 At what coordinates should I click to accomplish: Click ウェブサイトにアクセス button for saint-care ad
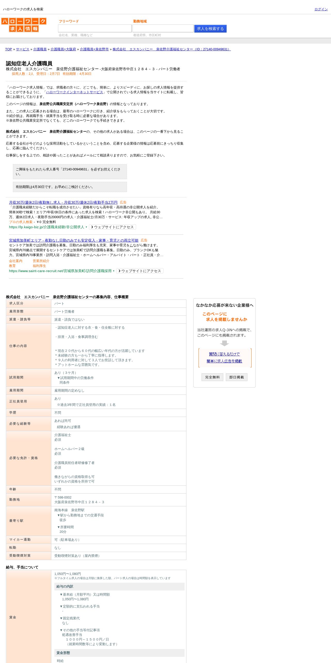pos(140,271)
